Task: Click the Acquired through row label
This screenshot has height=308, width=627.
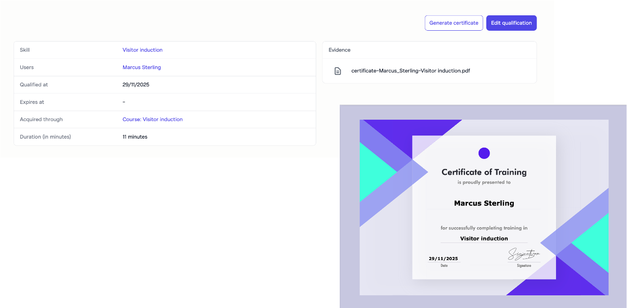Action: point(41,120)
